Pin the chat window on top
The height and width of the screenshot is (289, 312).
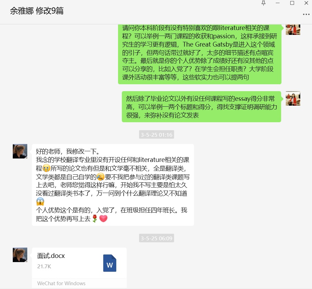click(263, 3)
